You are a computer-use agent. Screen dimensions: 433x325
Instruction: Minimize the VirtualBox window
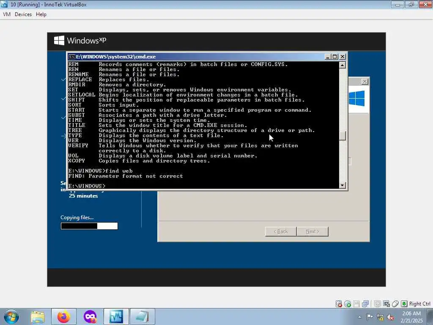tap(397, 4)
